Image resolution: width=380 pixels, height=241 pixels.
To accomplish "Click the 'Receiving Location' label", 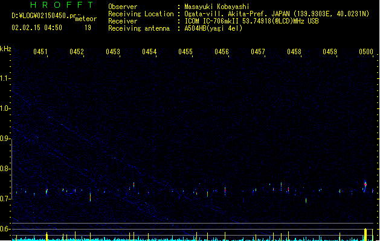I will click(x=141, y=14).
